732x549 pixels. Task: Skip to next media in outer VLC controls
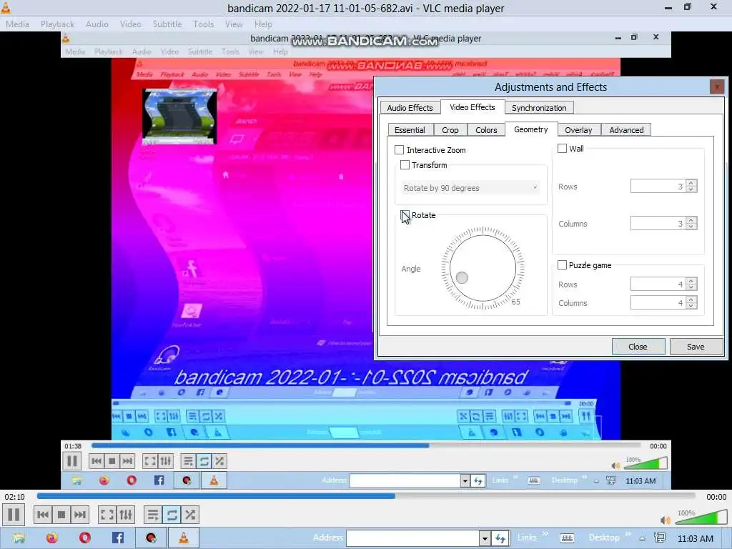(80, 515)
